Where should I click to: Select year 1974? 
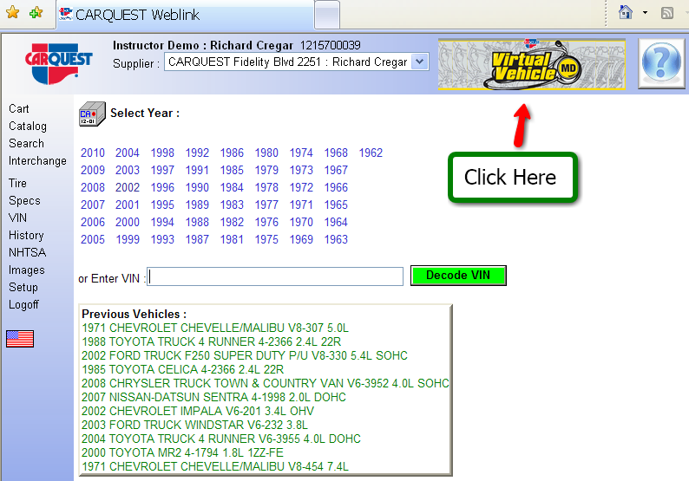pos(301,153)
